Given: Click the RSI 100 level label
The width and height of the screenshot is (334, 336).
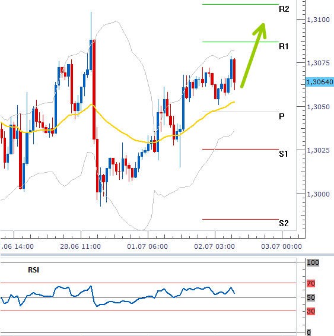Looking at the screenshot, I should tap(313, 262).
